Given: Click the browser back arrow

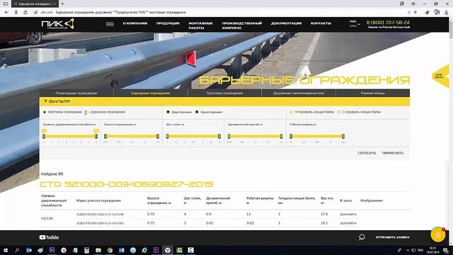Looking at the screenshot, I should [6, 13].
